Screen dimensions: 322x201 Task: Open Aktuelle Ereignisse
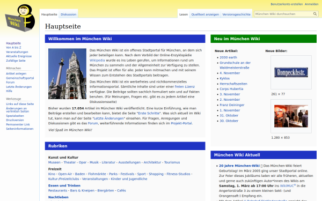point(19,56)
